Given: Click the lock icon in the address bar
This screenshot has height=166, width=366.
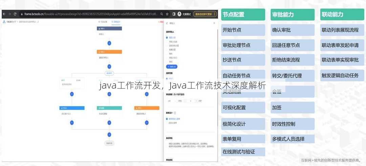Looking at the screenshot, I should pyautogui.click(x=22, y=14).
